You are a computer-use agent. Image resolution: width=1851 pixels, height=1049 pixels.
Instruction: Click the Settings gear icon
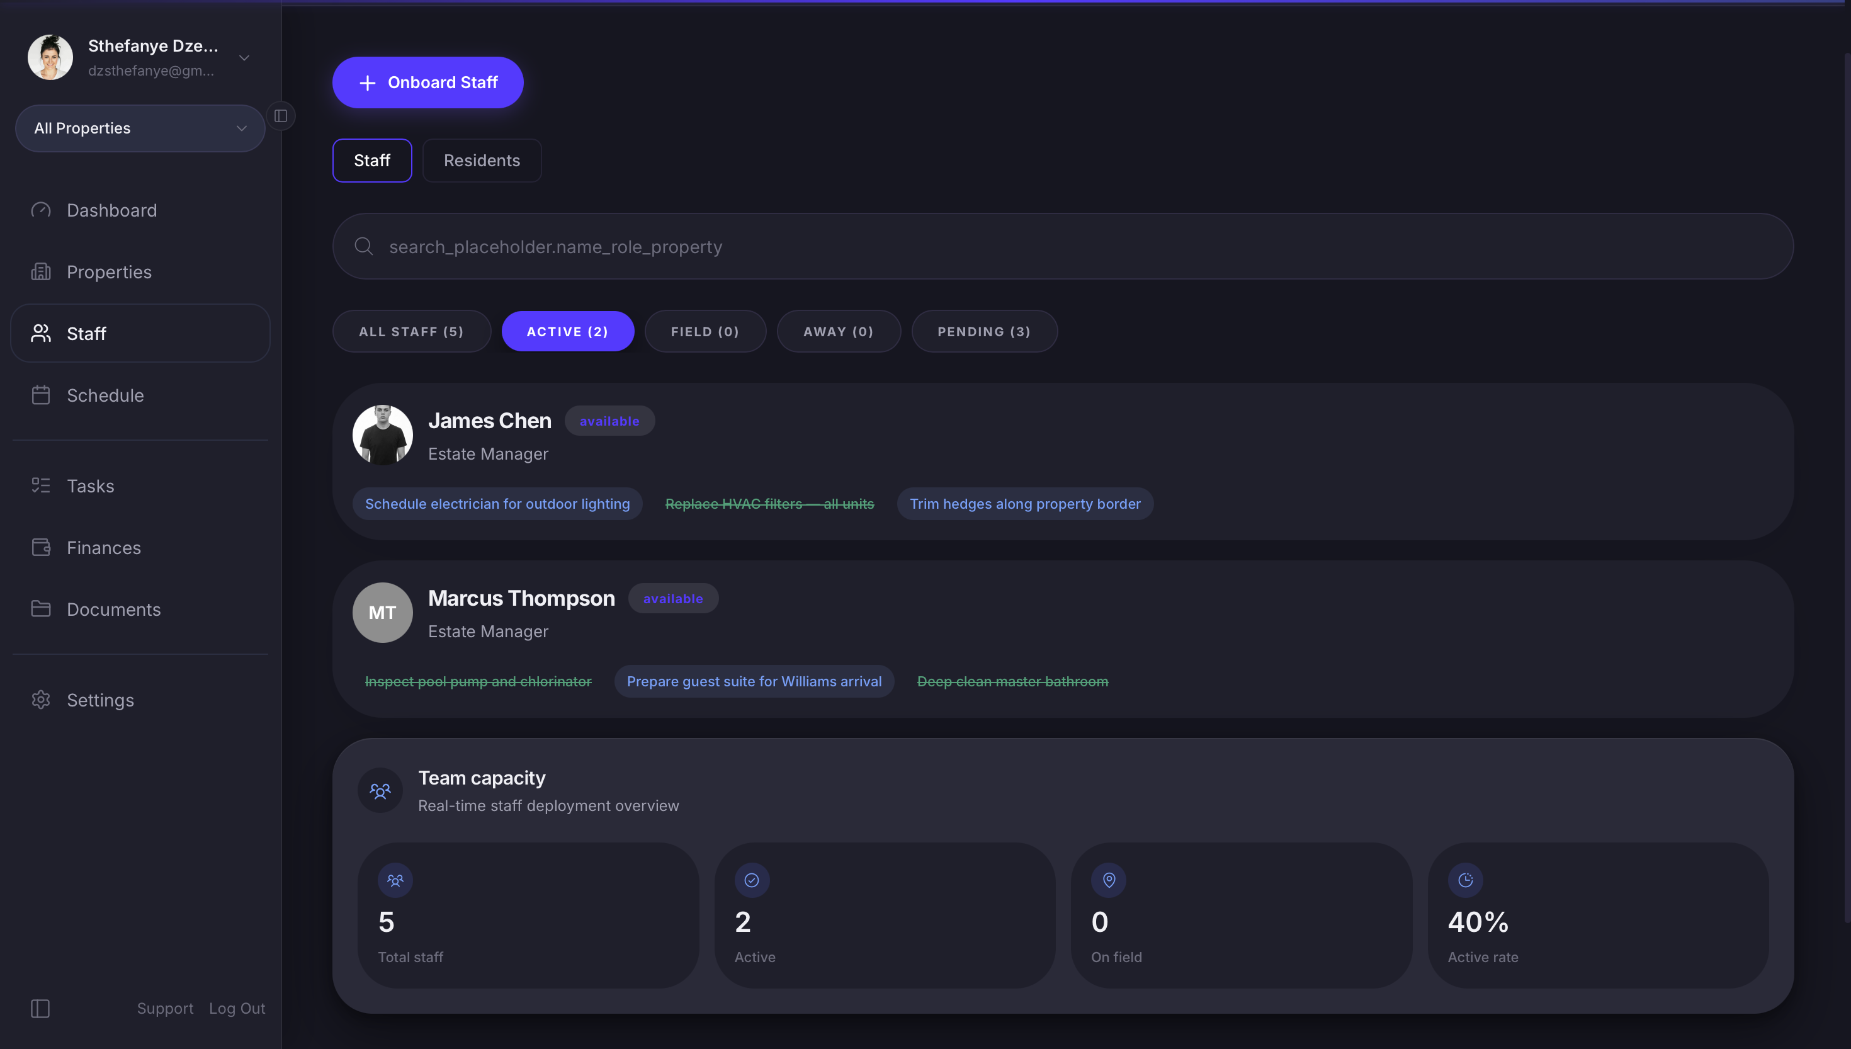click(41, 700)
